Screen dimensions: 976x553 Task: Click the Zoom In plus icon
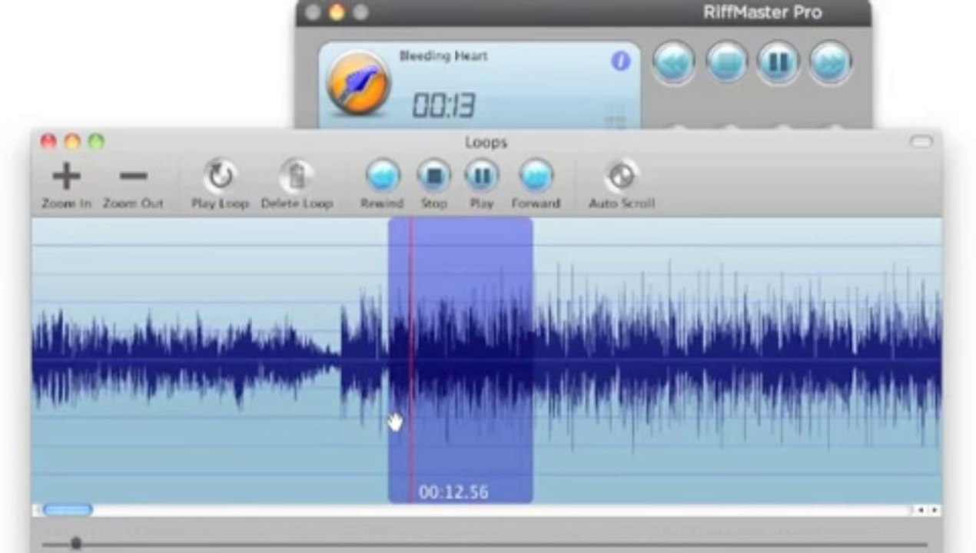(x=66, y=177)
